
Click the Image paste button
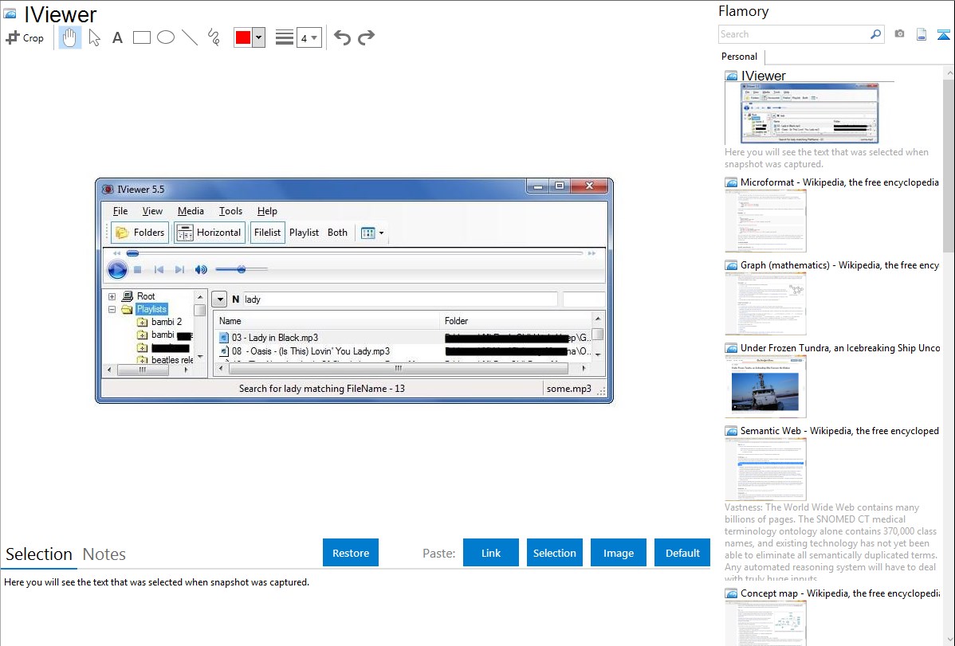[x=619, y=553]
